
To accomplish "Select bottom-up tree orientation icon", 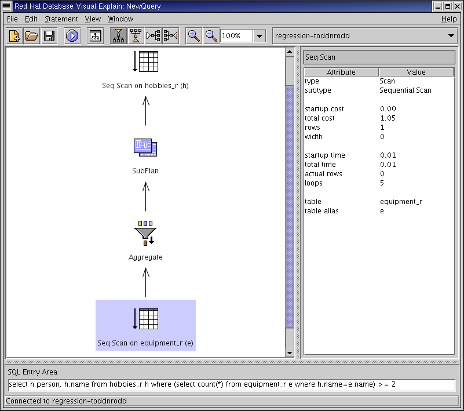I will point(136,36).
